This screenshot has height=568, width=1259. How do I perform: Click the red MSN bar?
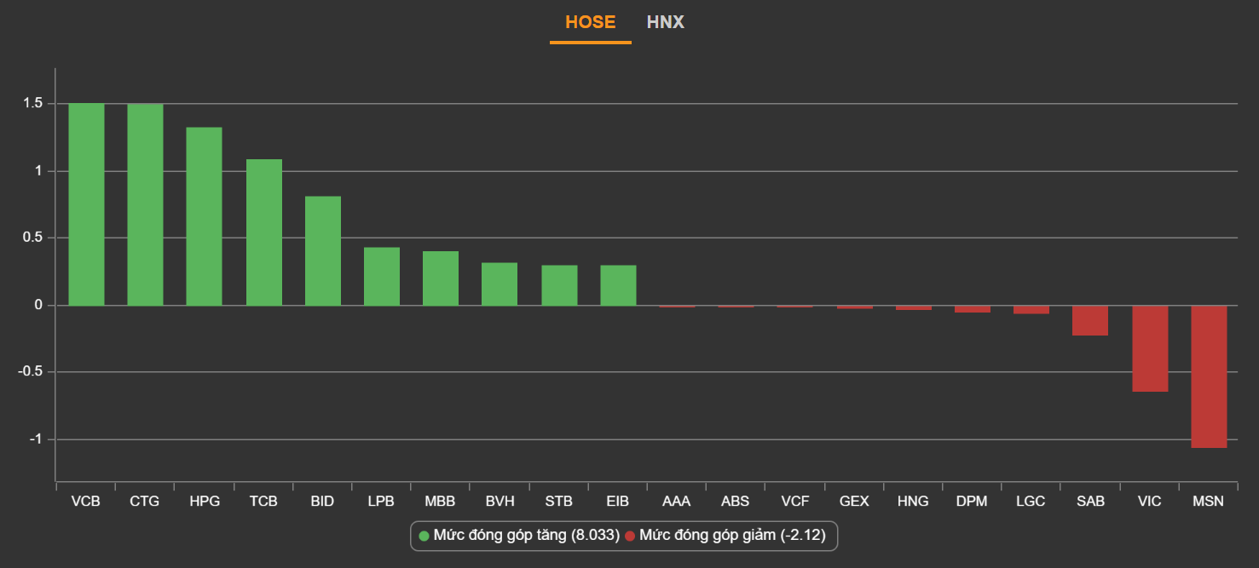click(1209, 376)
